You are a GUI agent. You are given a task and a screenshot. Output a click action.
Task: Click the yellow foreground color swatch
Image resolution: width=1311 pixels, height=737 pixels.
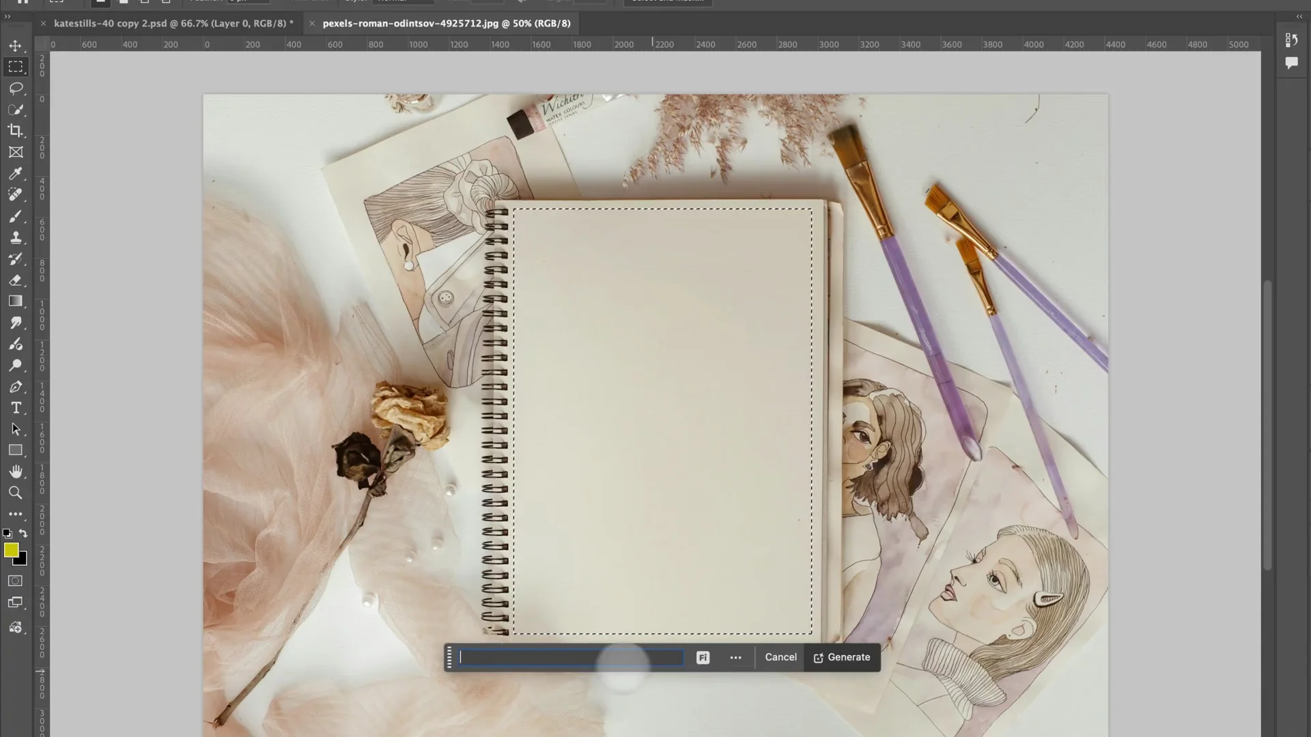coord(12,550)
